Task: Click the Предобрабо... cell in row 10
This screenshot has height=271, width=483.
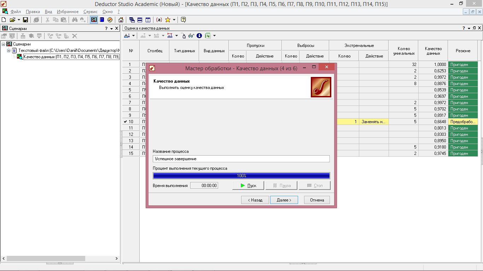Action: pyautogui.click(x=463, y=122)
